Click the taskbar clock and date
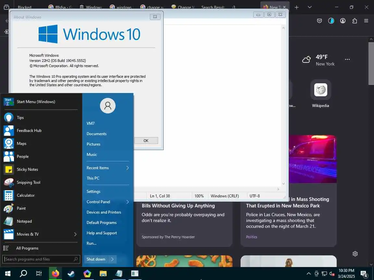374x280 pixels. 346,274
